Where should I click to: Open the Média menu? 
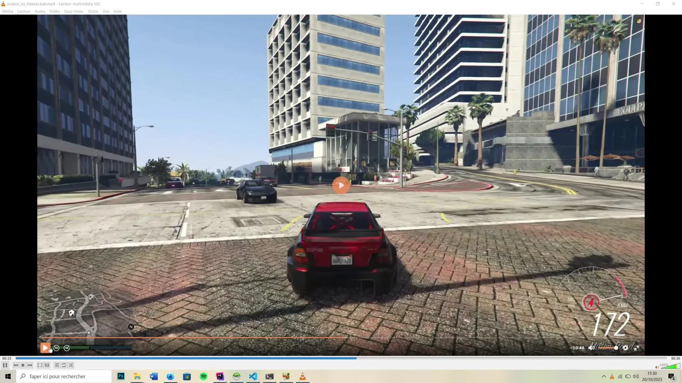click(8, 11)
